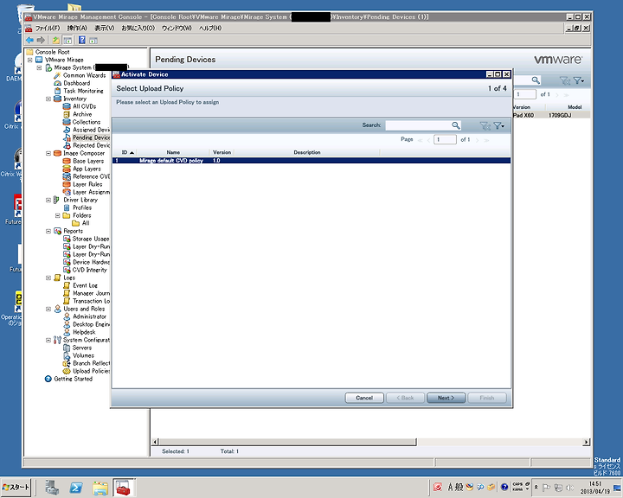Click the Page number field in the dialog
Screen dimensions: 623x498
point(445,139)
